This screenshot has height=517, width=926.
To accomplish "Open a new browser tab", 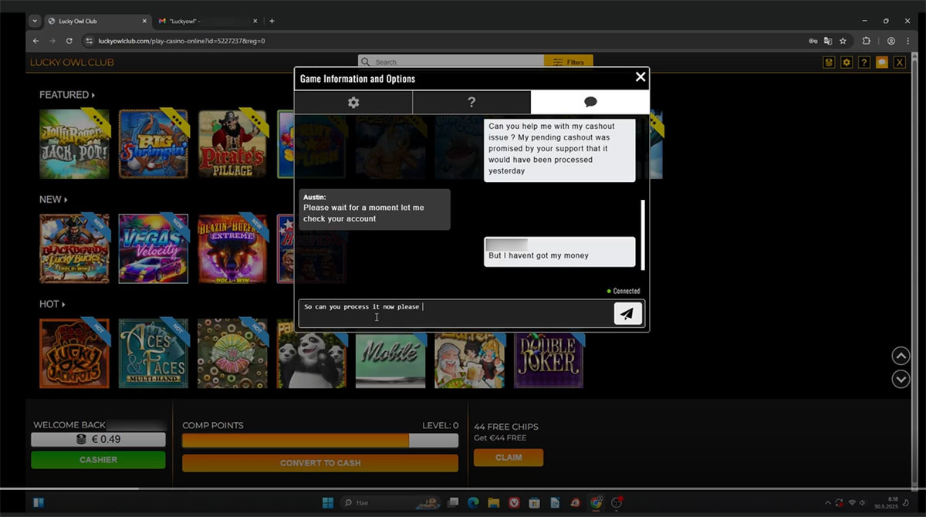I will (272, 21).
